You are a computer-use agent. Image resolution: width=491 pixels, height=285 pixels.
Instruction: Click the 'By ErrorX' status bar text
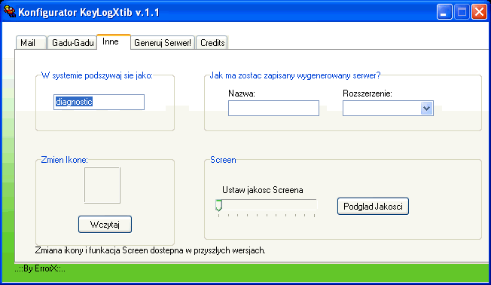click(40, 268)
